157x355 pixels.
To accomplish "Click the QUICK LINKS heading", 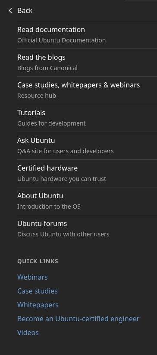I will coord(38,261).
